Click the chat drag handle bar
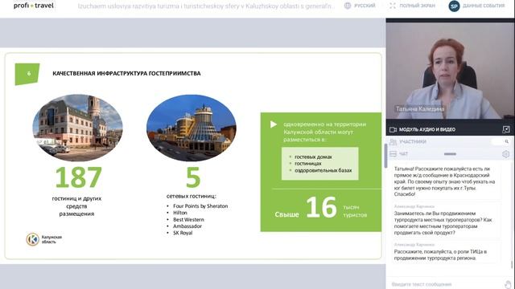 click(x=450, y=153)
